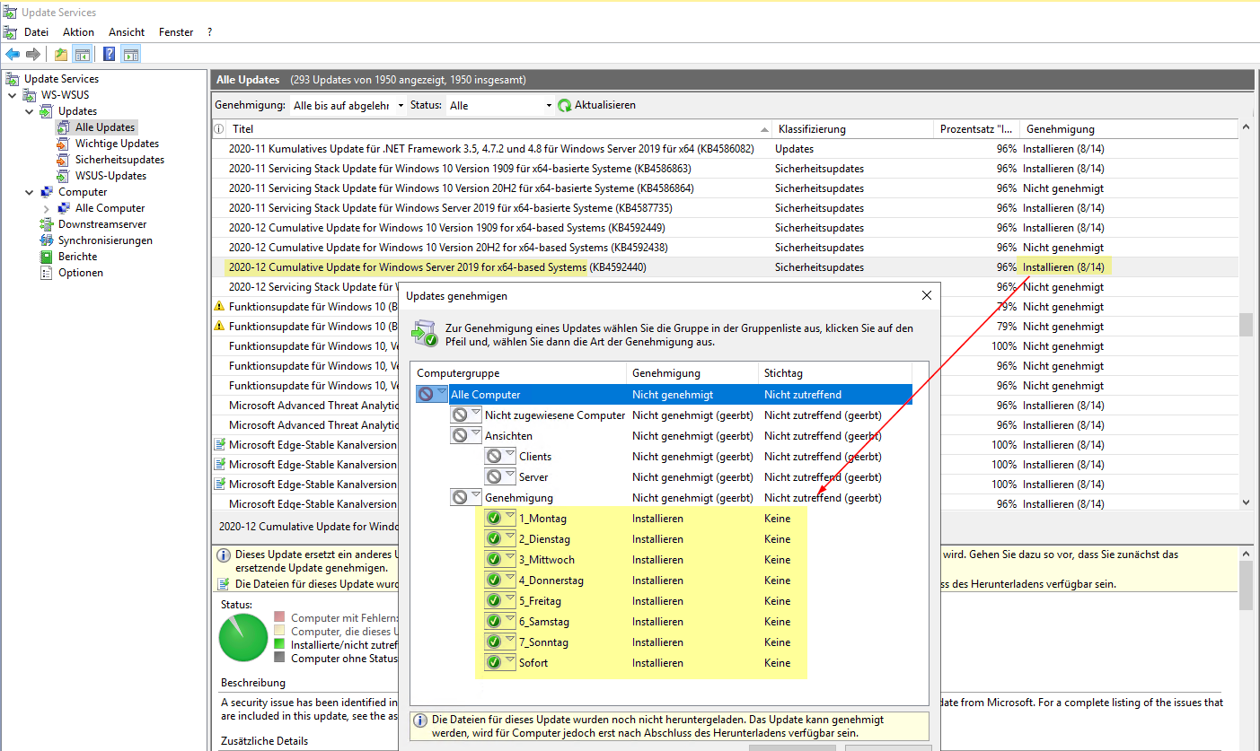The image size is (1260, 751).
Task: Open the Fenster menu
Action: pos(176,32)
